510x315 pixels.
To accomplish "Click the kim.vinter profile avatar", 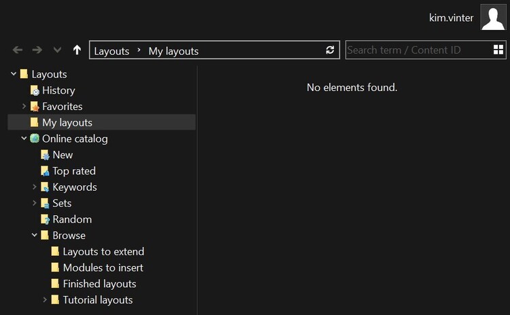I will point(492,18).
